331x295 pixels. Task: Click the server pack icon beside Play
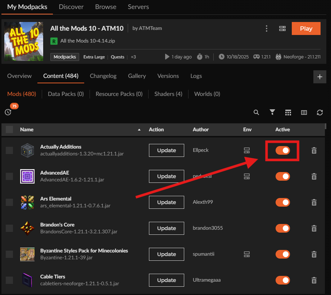point(282,28)
